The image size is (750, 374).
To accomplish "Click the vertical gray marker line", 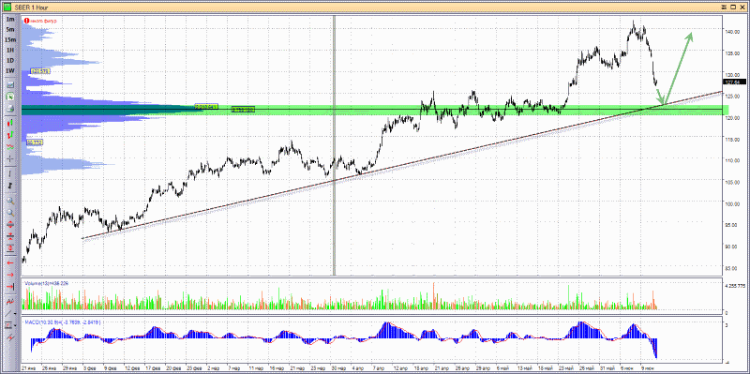I will click(x=334, y=145).
